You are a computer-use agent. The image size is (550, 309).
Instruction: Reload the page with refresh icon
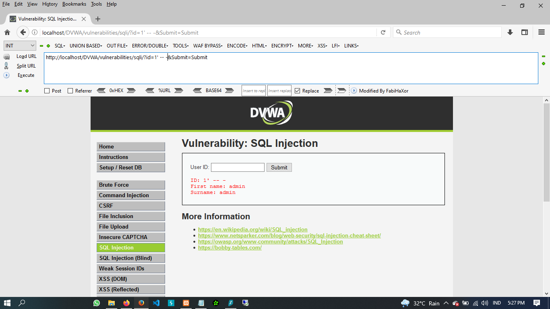pos(383,33)
